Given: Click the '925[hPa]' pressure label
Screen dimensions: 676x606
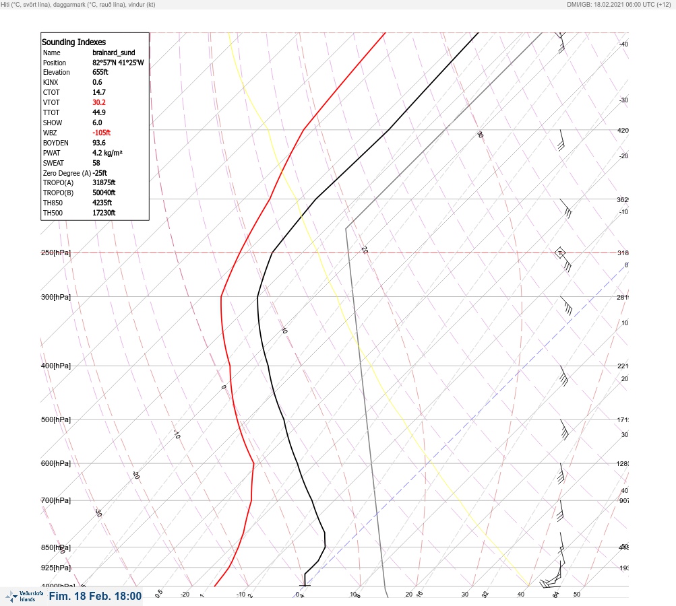Looking at the screenshot, I should point(56,568).
